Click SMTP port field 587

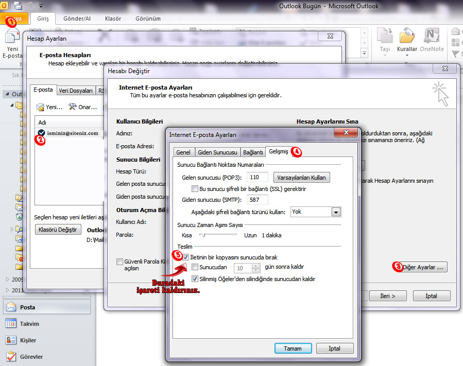point(257,200)
